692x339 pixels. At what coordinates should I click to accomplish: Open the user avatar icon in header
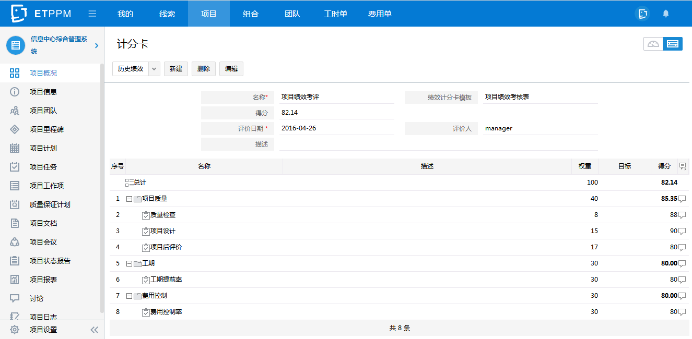(643, 14)
